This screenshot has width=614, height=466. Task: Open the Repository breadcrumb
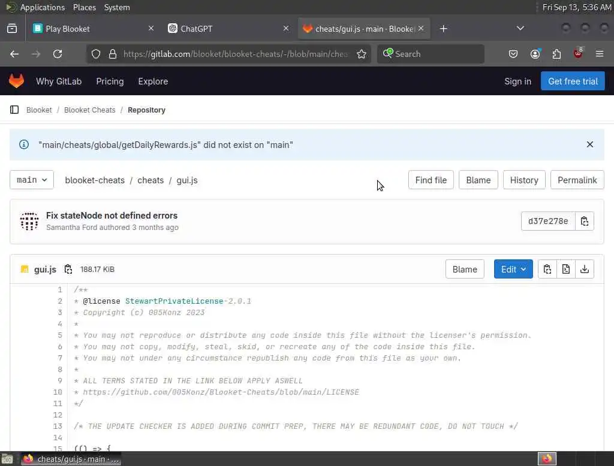[x=146, y=110]
